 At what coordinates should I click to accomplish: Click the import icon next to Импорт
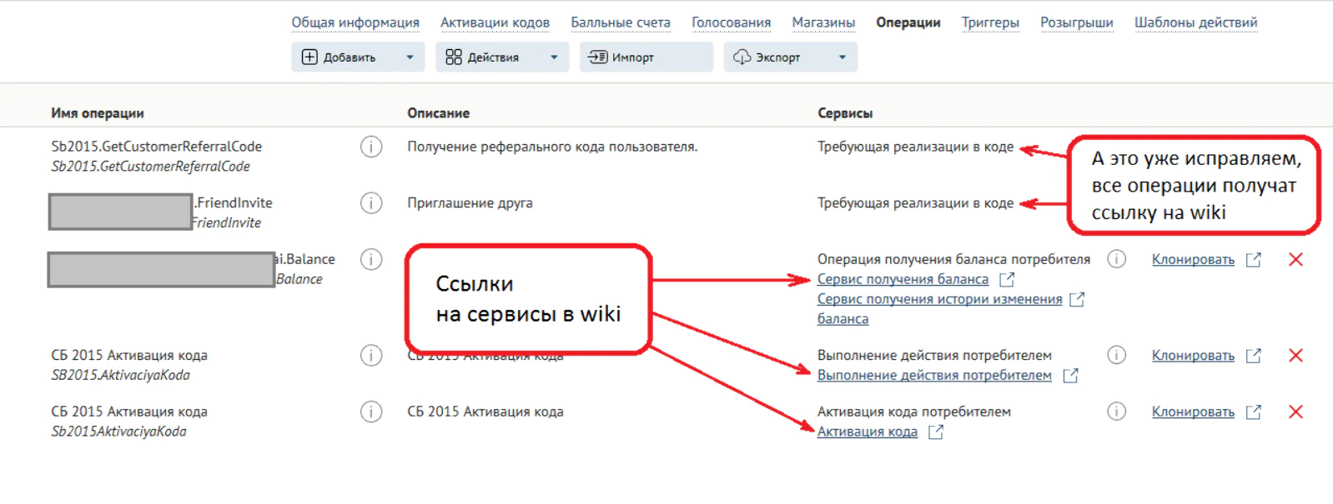(x=598, y=57)
